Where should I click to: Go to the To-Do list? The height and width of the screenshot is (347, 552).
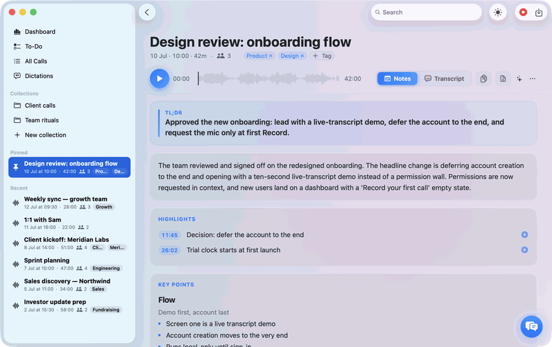click(70, 46)
